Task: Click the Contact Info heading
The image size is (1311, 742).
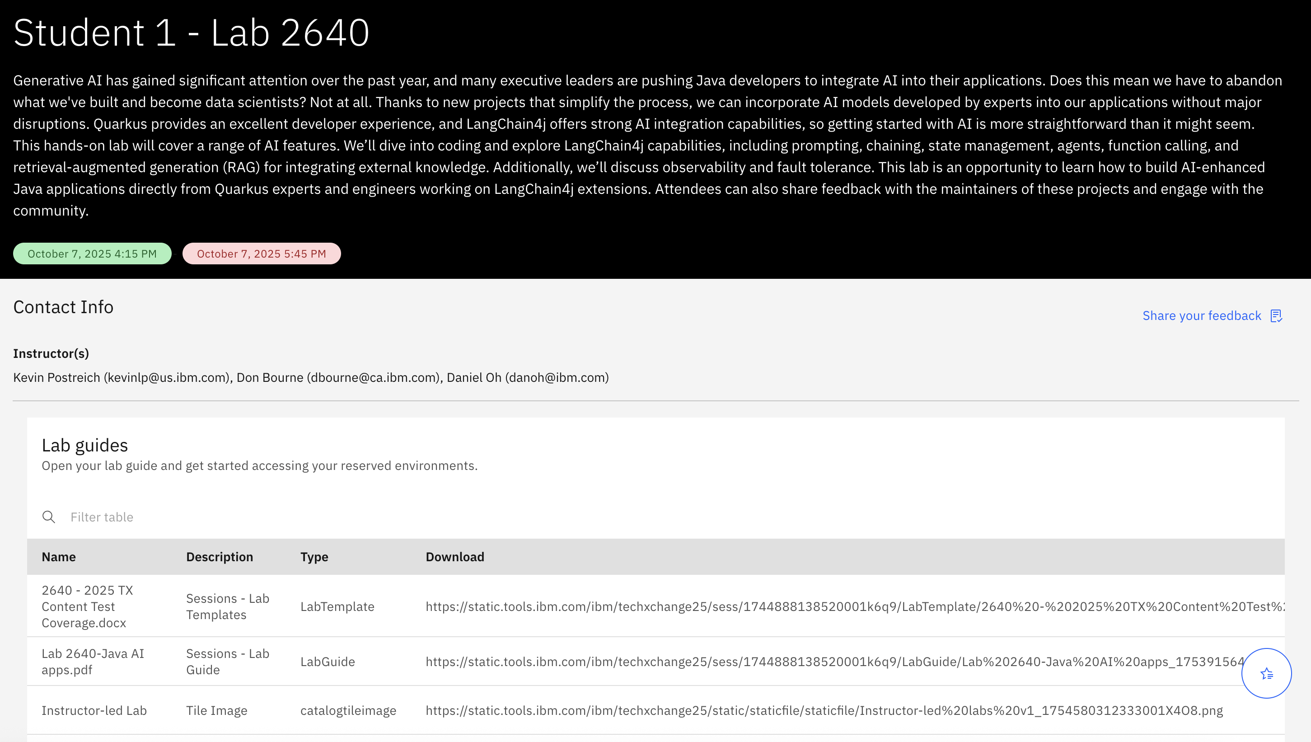Action: coord(63,307)
